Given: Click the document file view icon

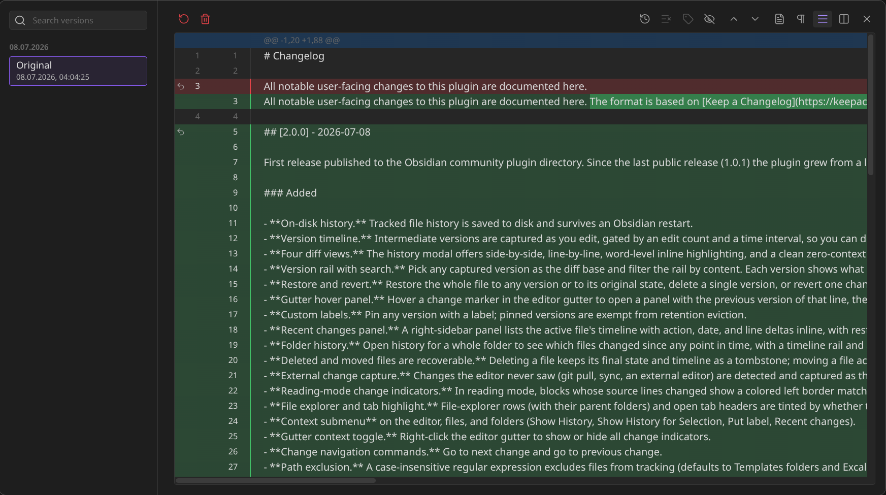Looking at the screenshot, I should (x=779, y=19).
